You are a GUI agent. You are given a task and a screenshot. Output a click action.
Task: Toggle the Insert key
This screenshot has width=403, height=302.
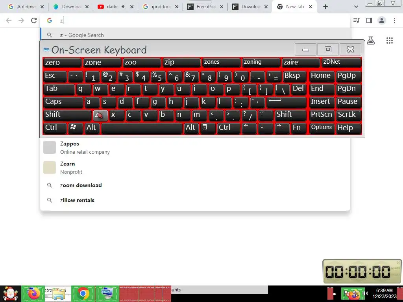tap(322, 102)
